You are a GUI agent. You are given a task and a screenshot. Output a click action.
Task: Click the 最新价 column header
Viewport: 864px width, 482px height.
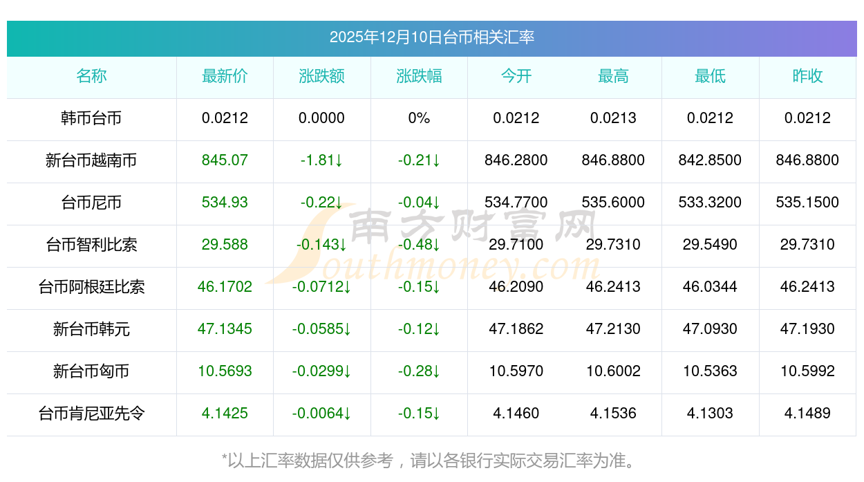225,76
